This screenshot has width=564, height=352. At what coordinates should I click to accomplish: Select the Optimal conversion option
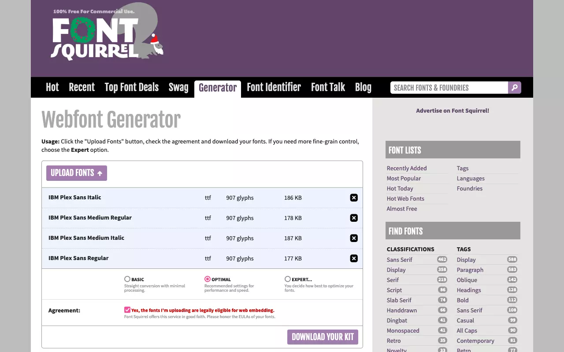tap(208, 279)
